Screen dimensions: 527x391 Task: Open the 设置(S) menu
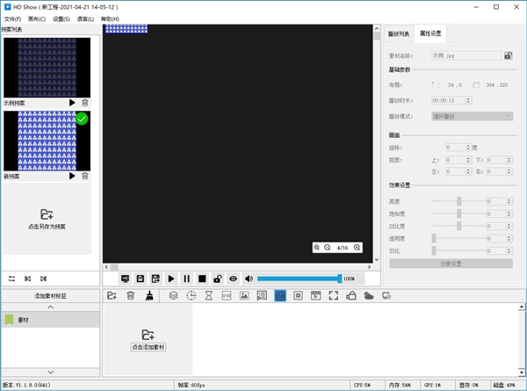point(61,18)
